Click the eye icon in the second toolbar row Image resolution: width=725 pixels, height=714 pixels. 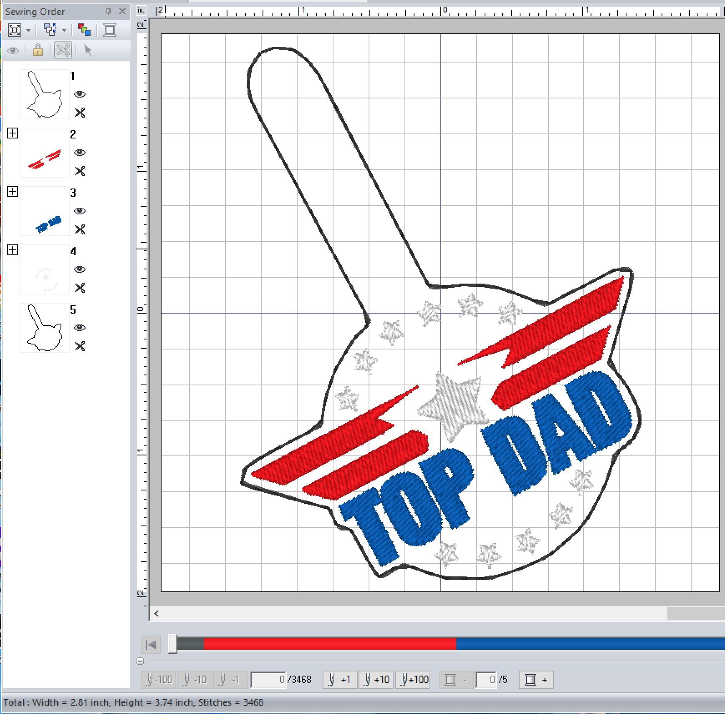pos(13,51)
